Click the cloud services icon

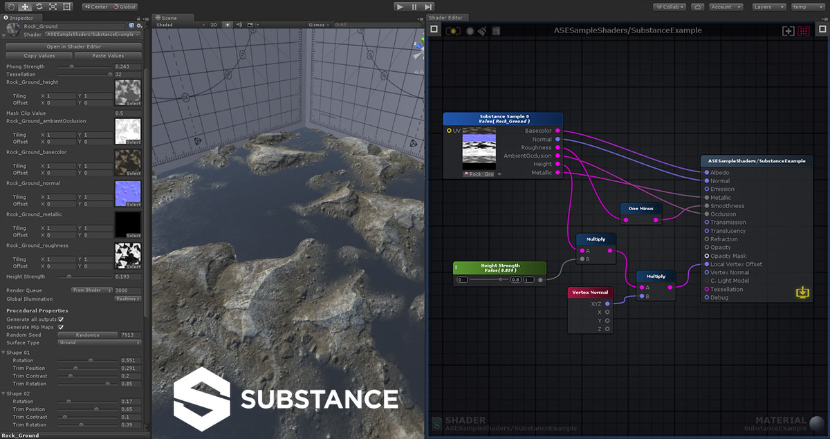click(x=697, y=6)
